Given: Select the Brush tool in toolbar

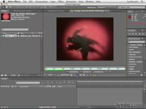Looking at the screenshot, I should (x=39, y=7).
